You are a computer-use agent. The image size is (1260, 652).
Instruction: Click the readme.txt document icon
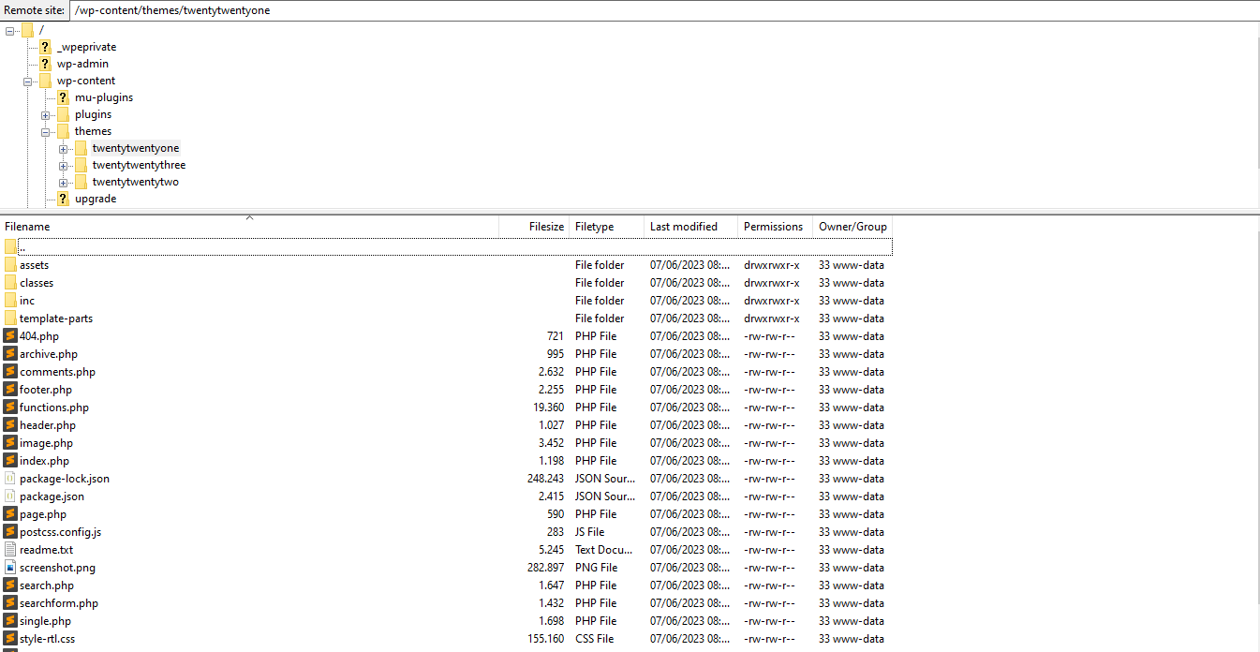(10, 550)
